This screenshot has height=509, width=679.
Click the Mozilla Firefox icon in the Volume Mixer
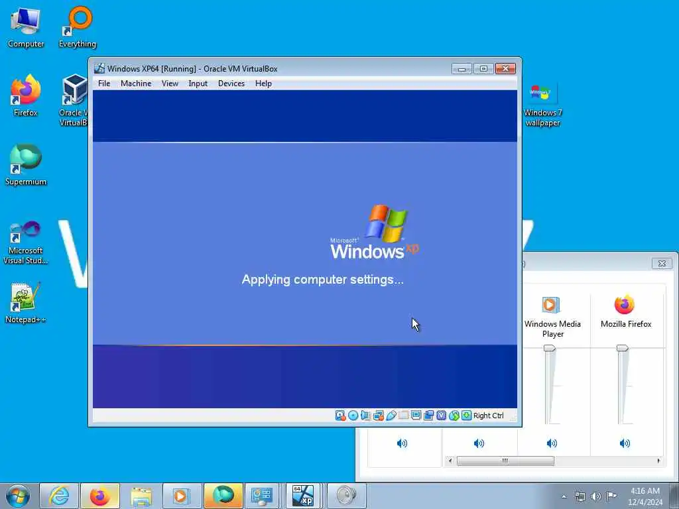coord(625,305)
